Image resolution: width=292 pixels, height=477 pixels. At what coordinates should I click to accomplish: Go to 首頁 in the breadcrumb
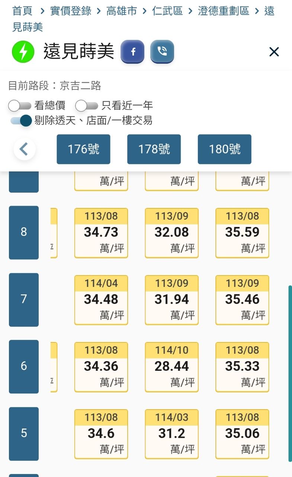pos(22,11)
